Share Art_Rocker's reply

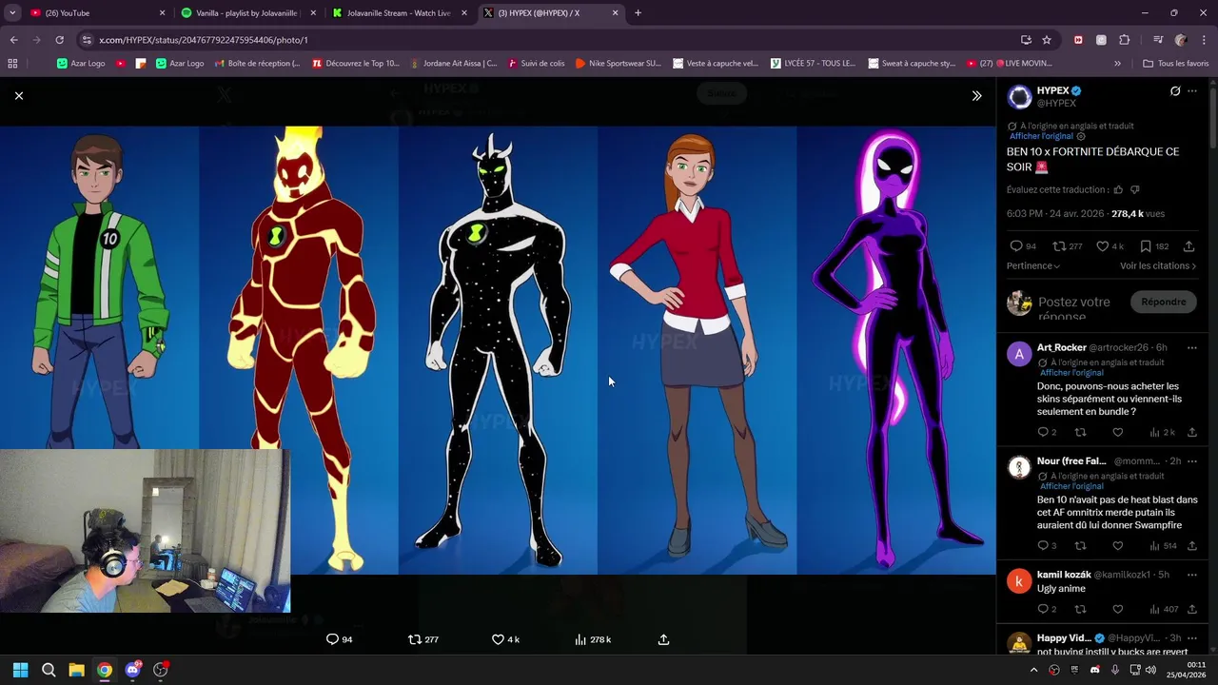[x=1192, y=432]
